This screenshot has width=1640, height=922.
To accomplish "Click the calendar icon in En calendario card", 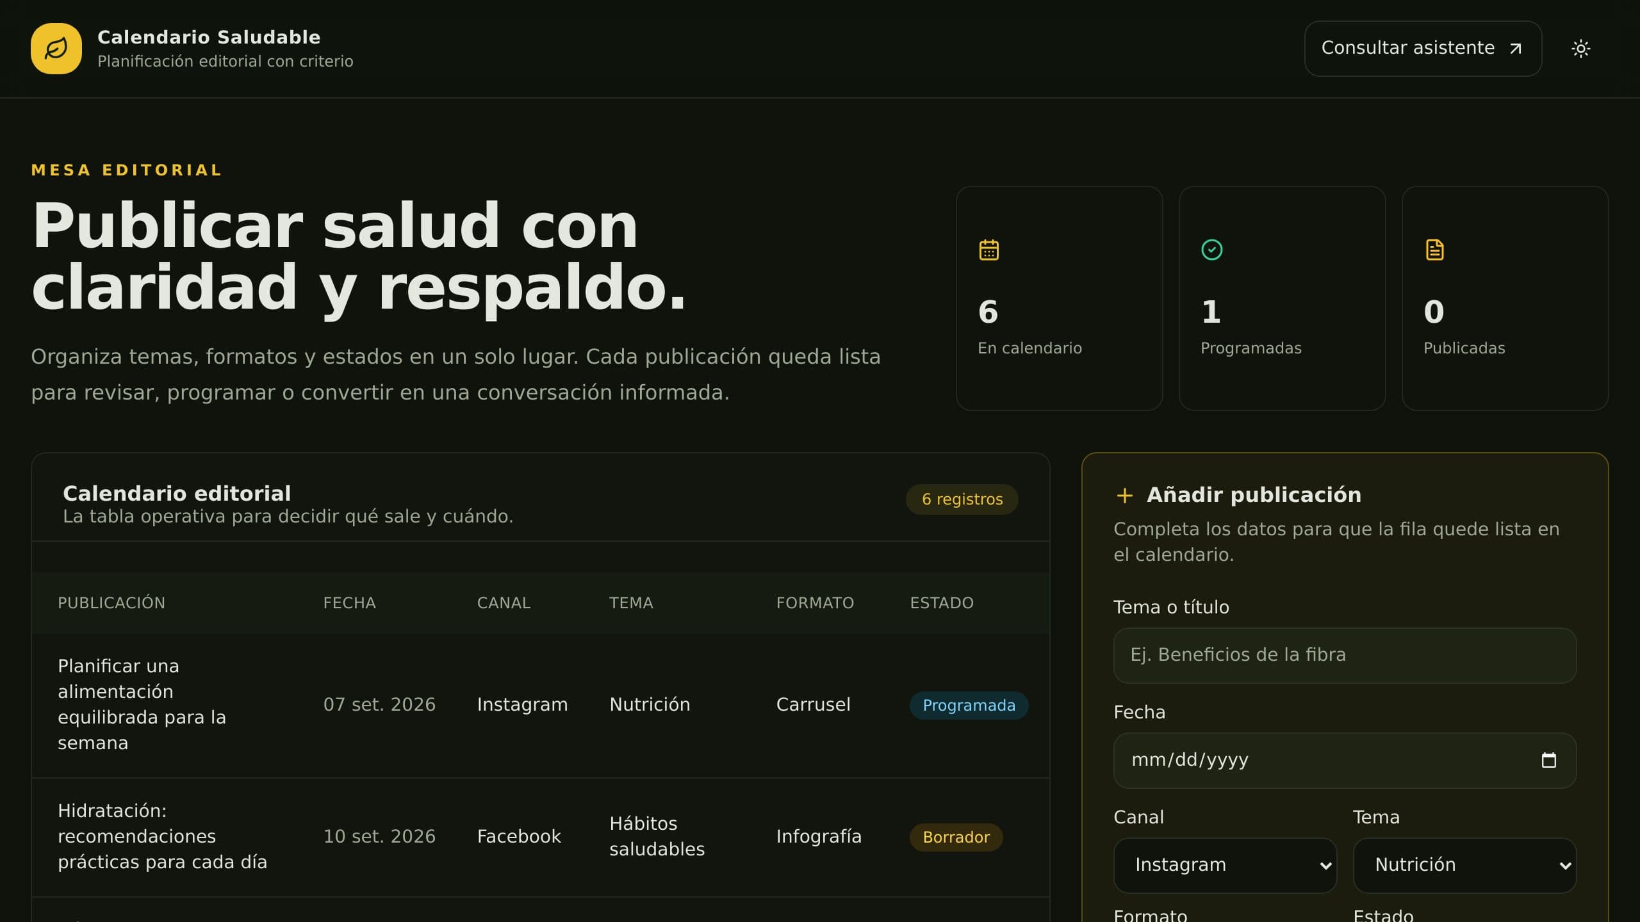I will coord(989,250).
